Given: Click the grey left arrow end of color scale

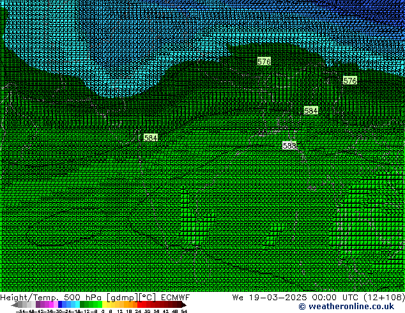Looking at the screenshot, I should coord(14,305).
